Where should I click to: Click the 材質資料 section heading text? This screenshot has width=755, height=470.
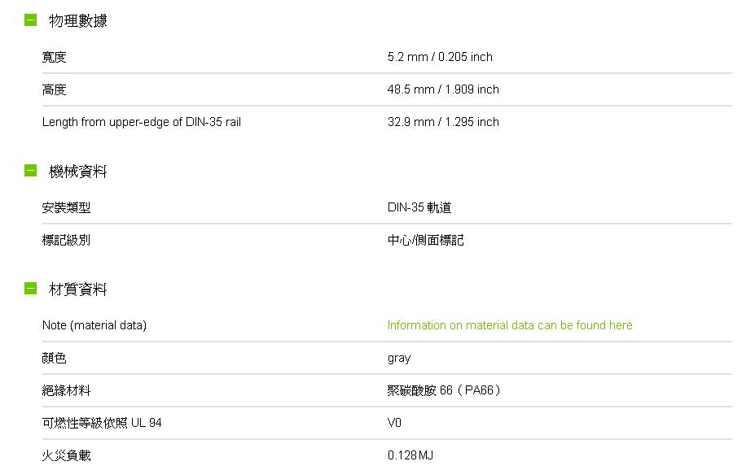pos(78,289)
